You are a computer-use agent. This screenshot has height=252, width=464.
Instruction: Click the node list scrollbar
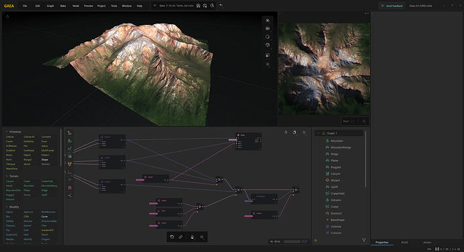coord(366,160)
